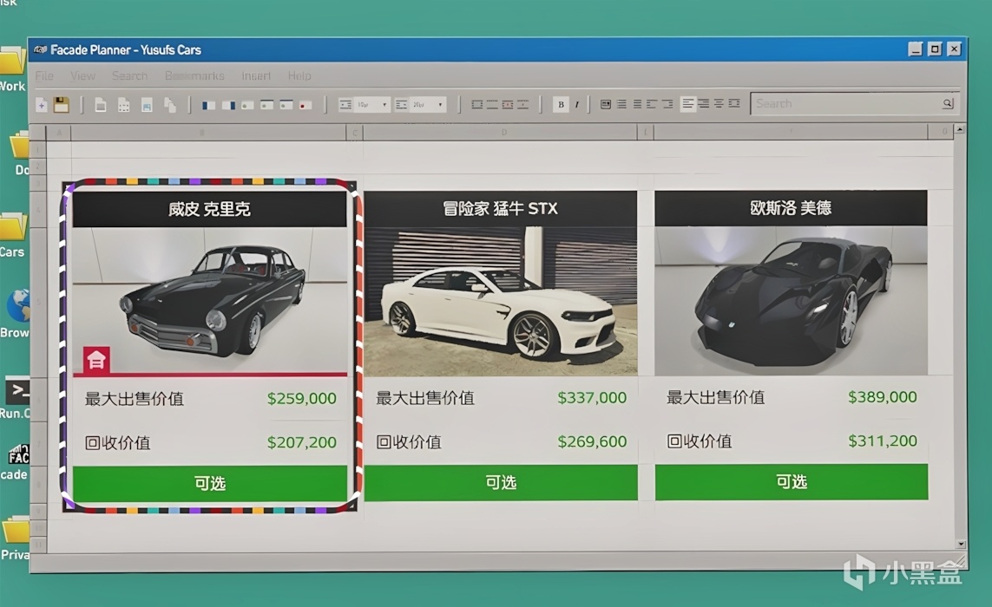Choose 可选 under 威皮 克里克
This screenshot has width=992, height=607.
[210, 483]
